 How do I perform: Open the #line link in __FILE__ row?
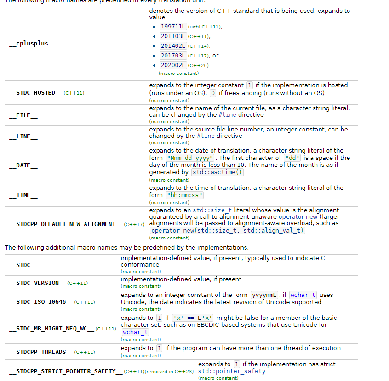point(227,114)
